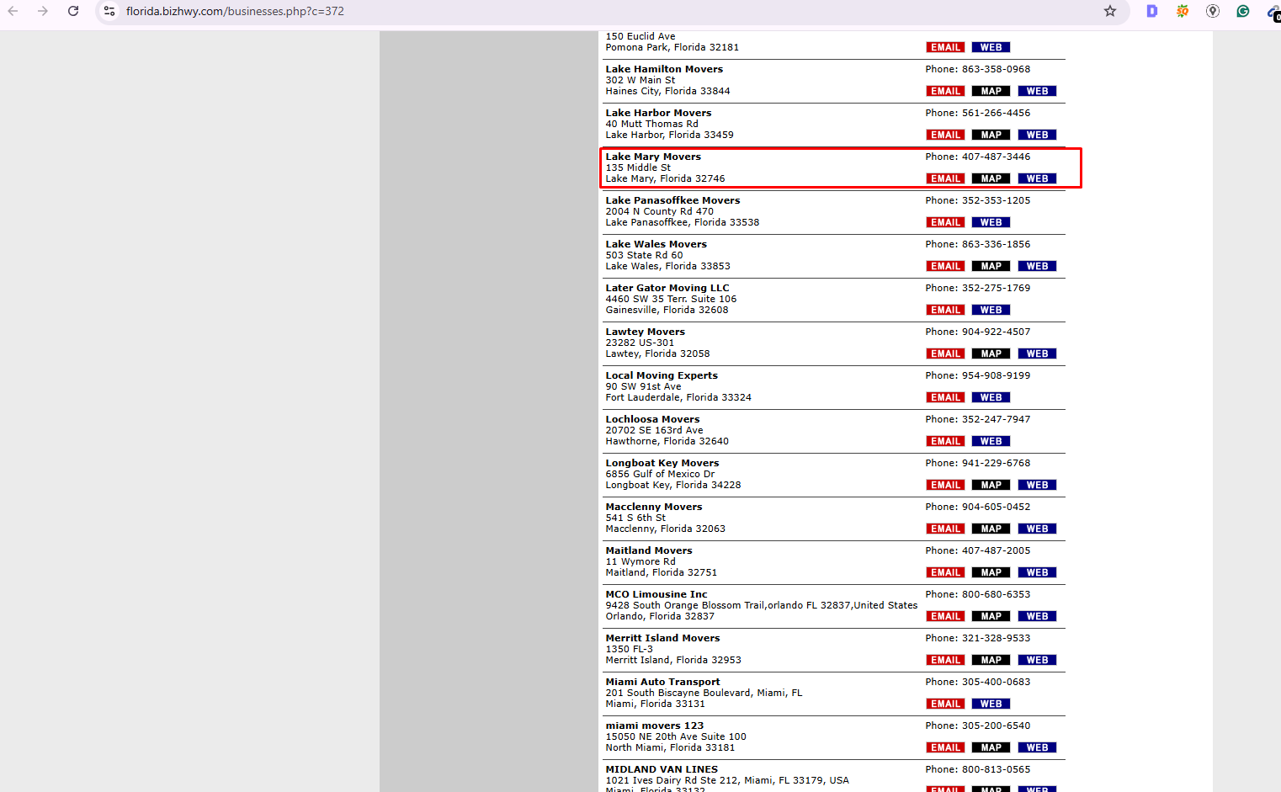Image resolution: width=1281 pixels, height=792 pixels.
Task: Select the Local Moving Experts name
Action: [x=662, y=375]
